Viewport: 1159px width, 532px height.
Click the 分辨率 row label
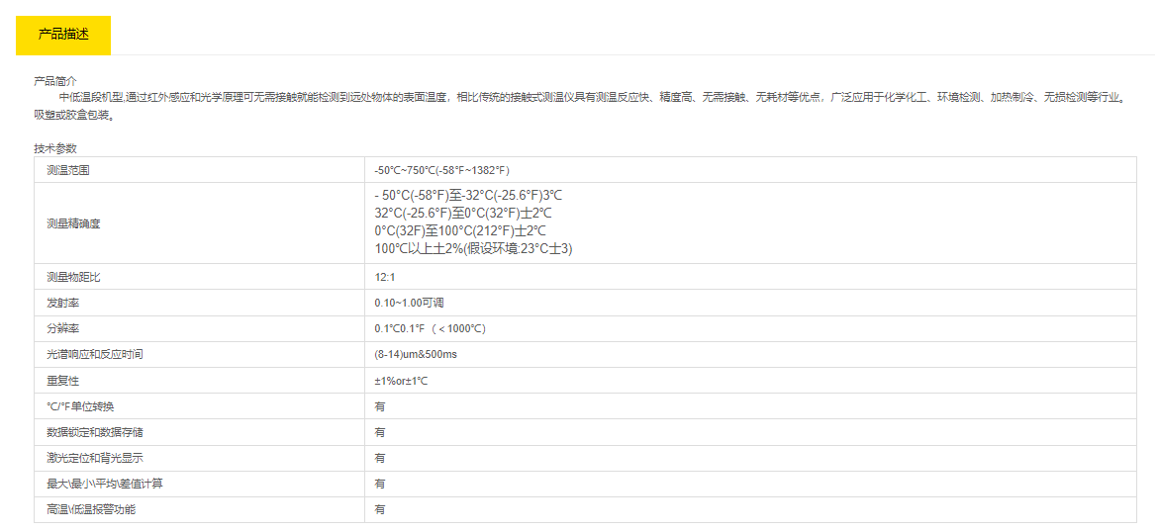tap(62, 328)
